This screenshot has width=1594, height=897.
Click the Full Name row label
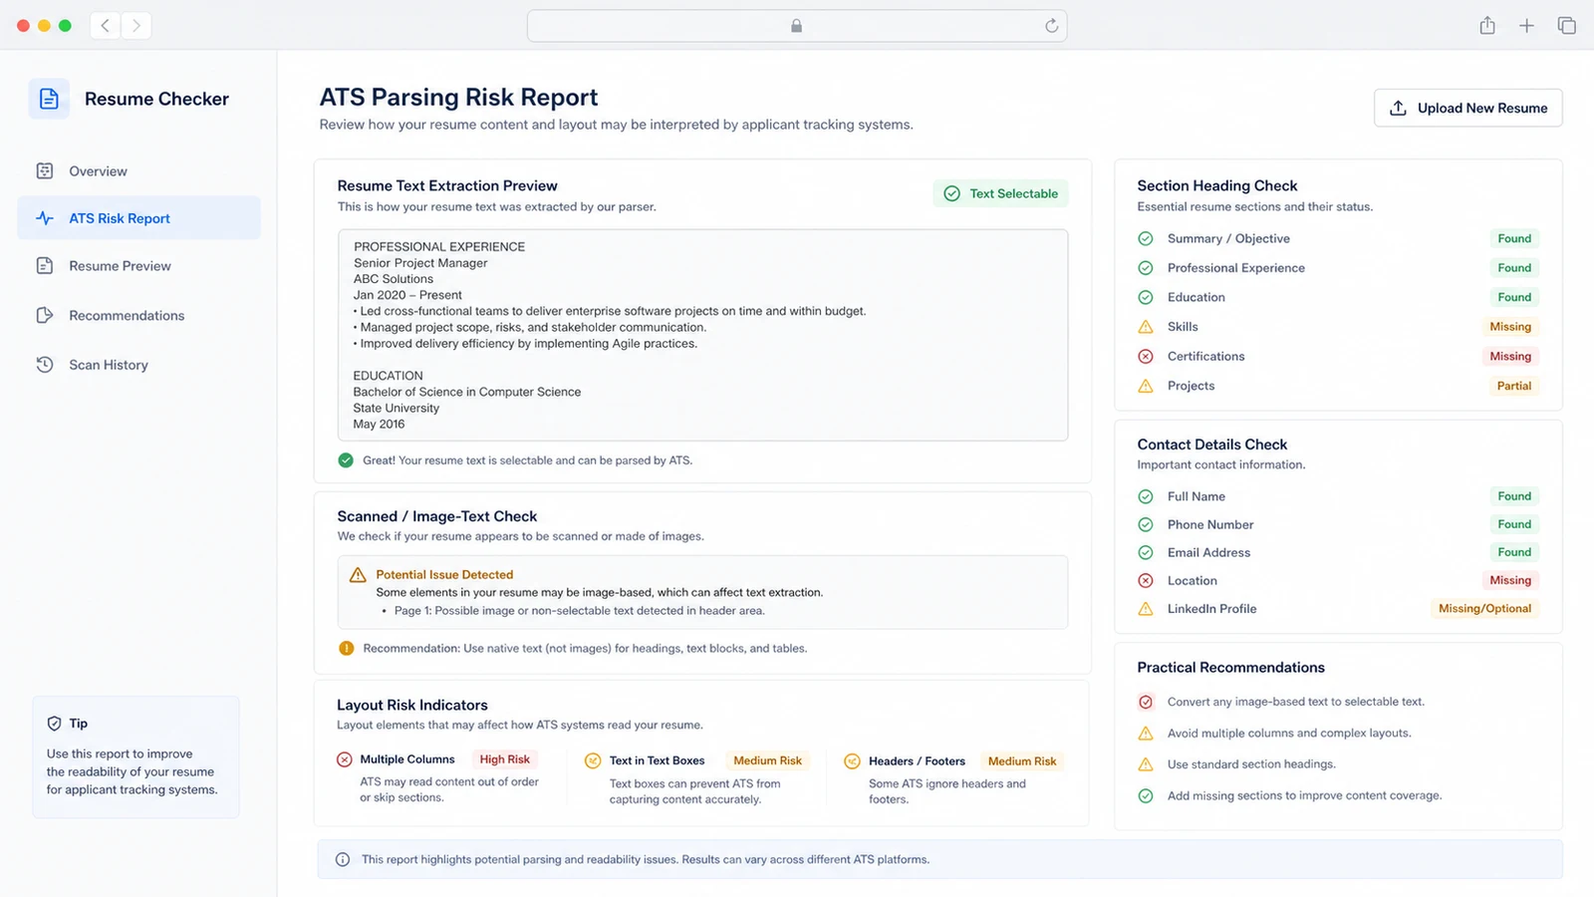coord(1196,497)
